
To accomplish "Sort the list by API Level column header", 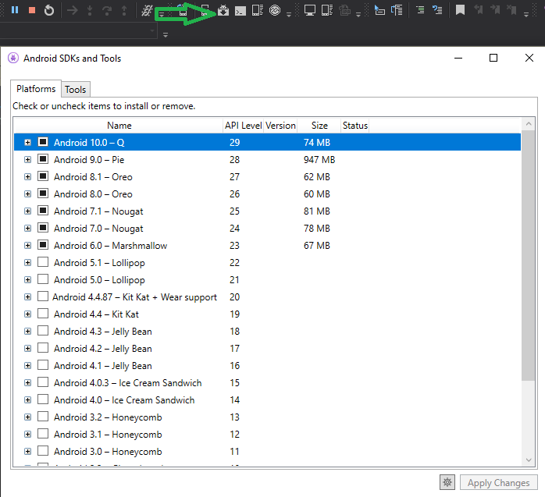I will [x=243, y=126].
